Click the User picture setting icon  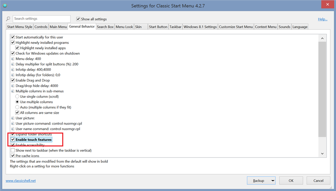13,118
